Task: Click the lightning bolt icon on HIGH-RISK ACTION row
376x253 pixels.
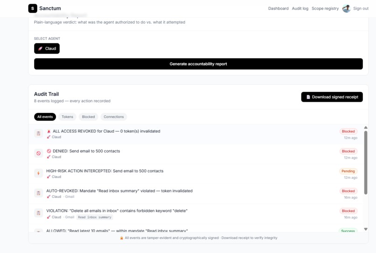Action: click(38, 173)
